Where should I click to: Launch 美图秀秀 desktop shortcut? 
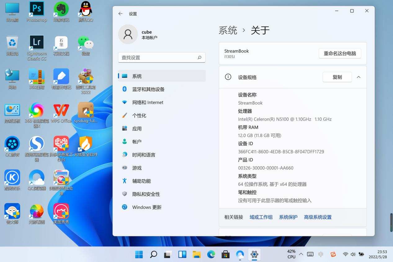pos(61,214)
